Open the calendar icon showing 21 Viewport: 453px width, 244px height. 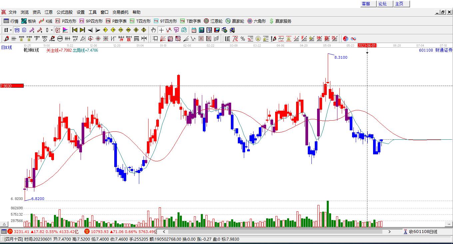point(194,30)
